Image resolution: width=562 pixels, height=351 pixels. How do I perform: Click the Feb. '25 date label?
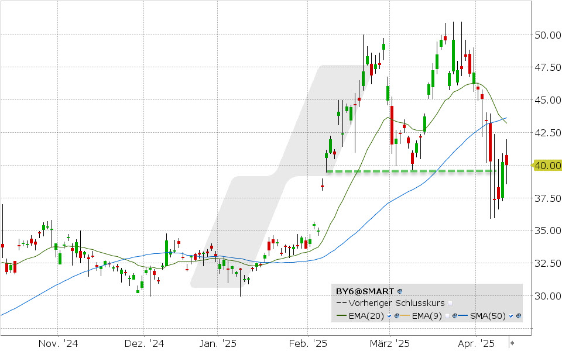tap(308, 344)
